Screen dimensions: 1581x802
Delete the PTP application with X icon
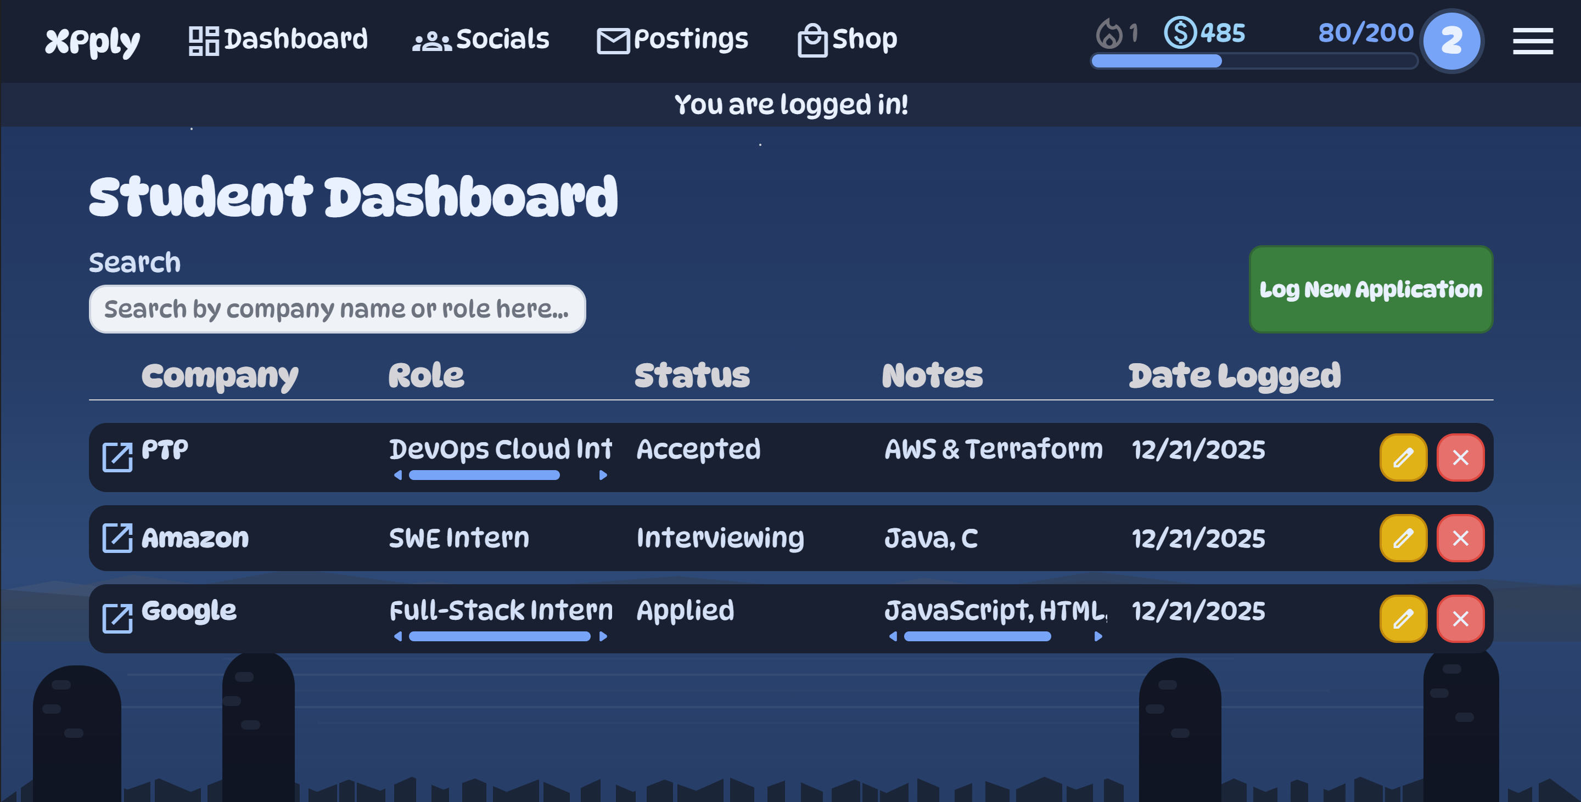tap(1460, 458)
